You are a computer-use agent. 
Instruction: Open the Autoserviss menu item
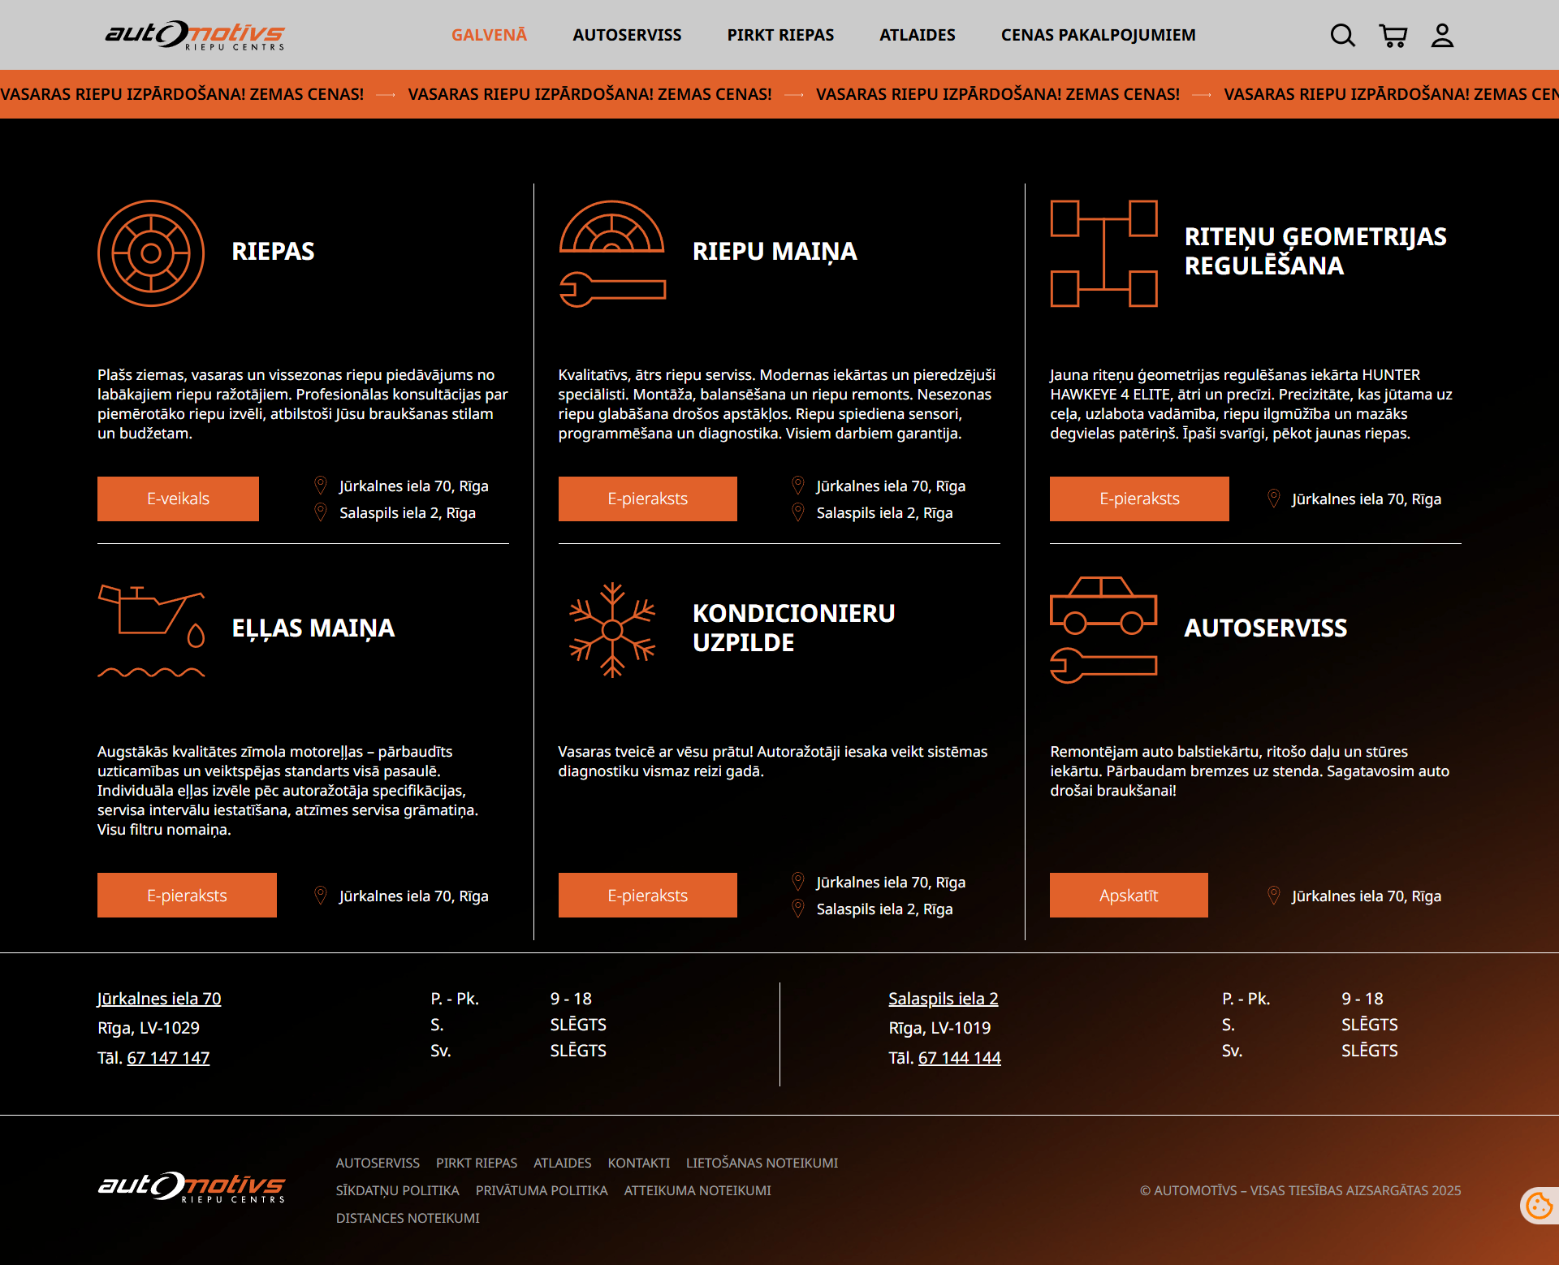pos(627,35)
